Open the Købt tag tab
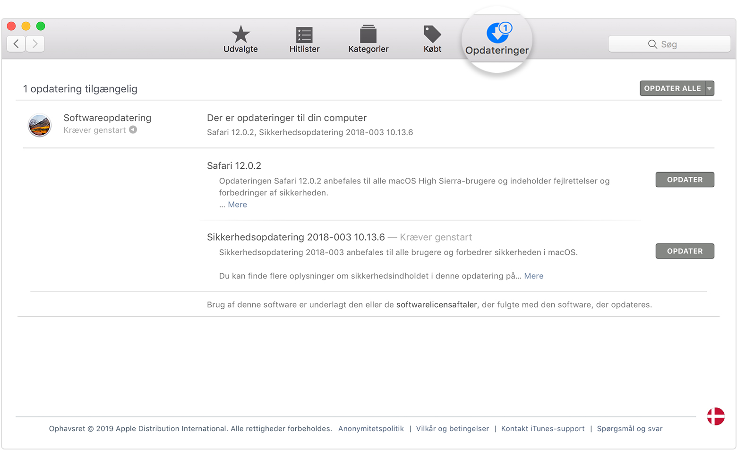Screen dimensions: 737x450 (432, 39)
